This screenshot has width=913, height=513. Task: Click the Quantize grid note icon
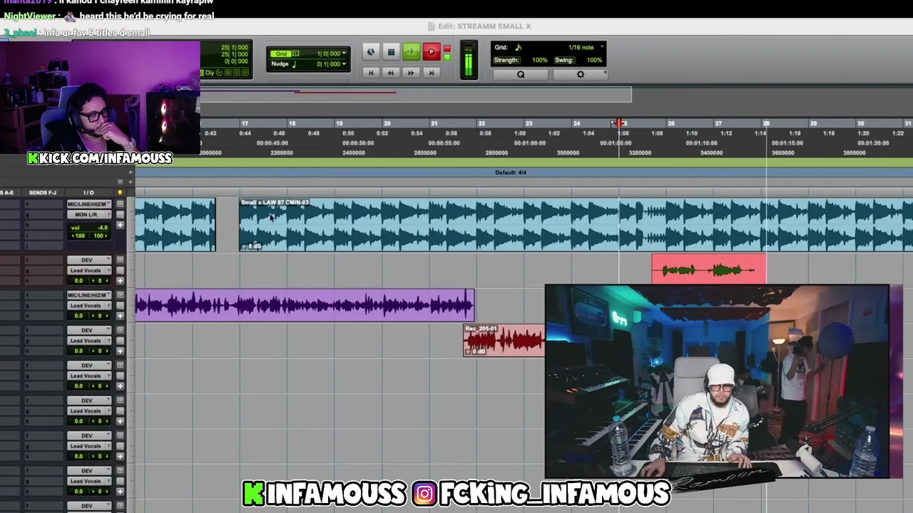519,48
